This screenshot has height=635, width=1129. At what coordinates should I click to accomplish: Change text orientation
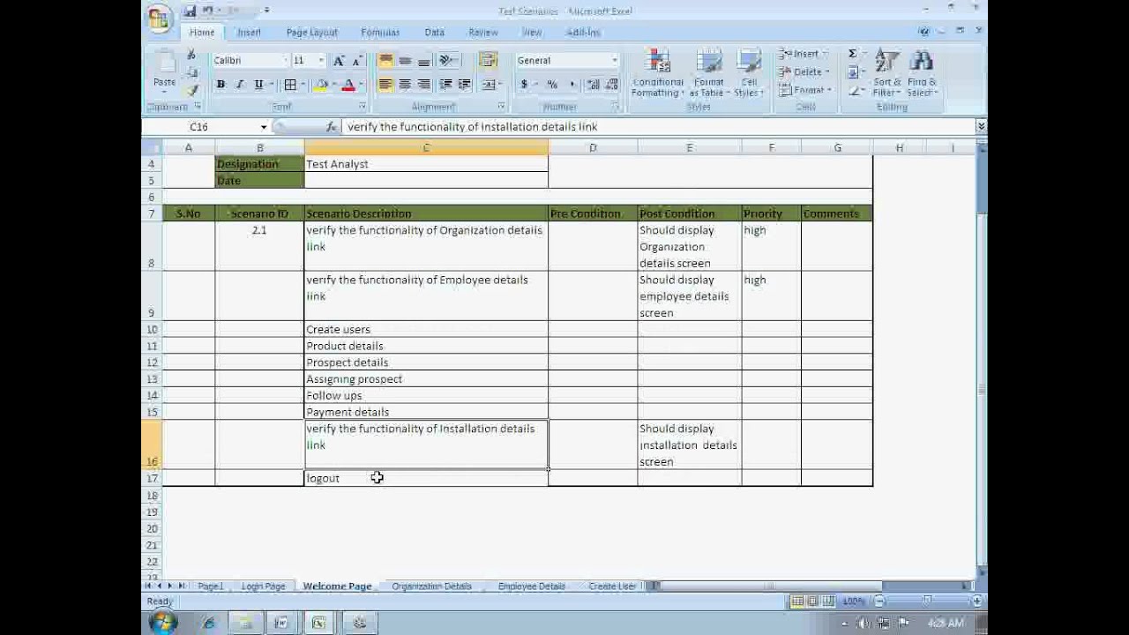coord(447,61)
